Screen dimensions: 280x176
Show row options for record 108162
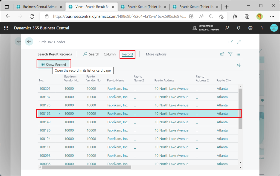59,113
